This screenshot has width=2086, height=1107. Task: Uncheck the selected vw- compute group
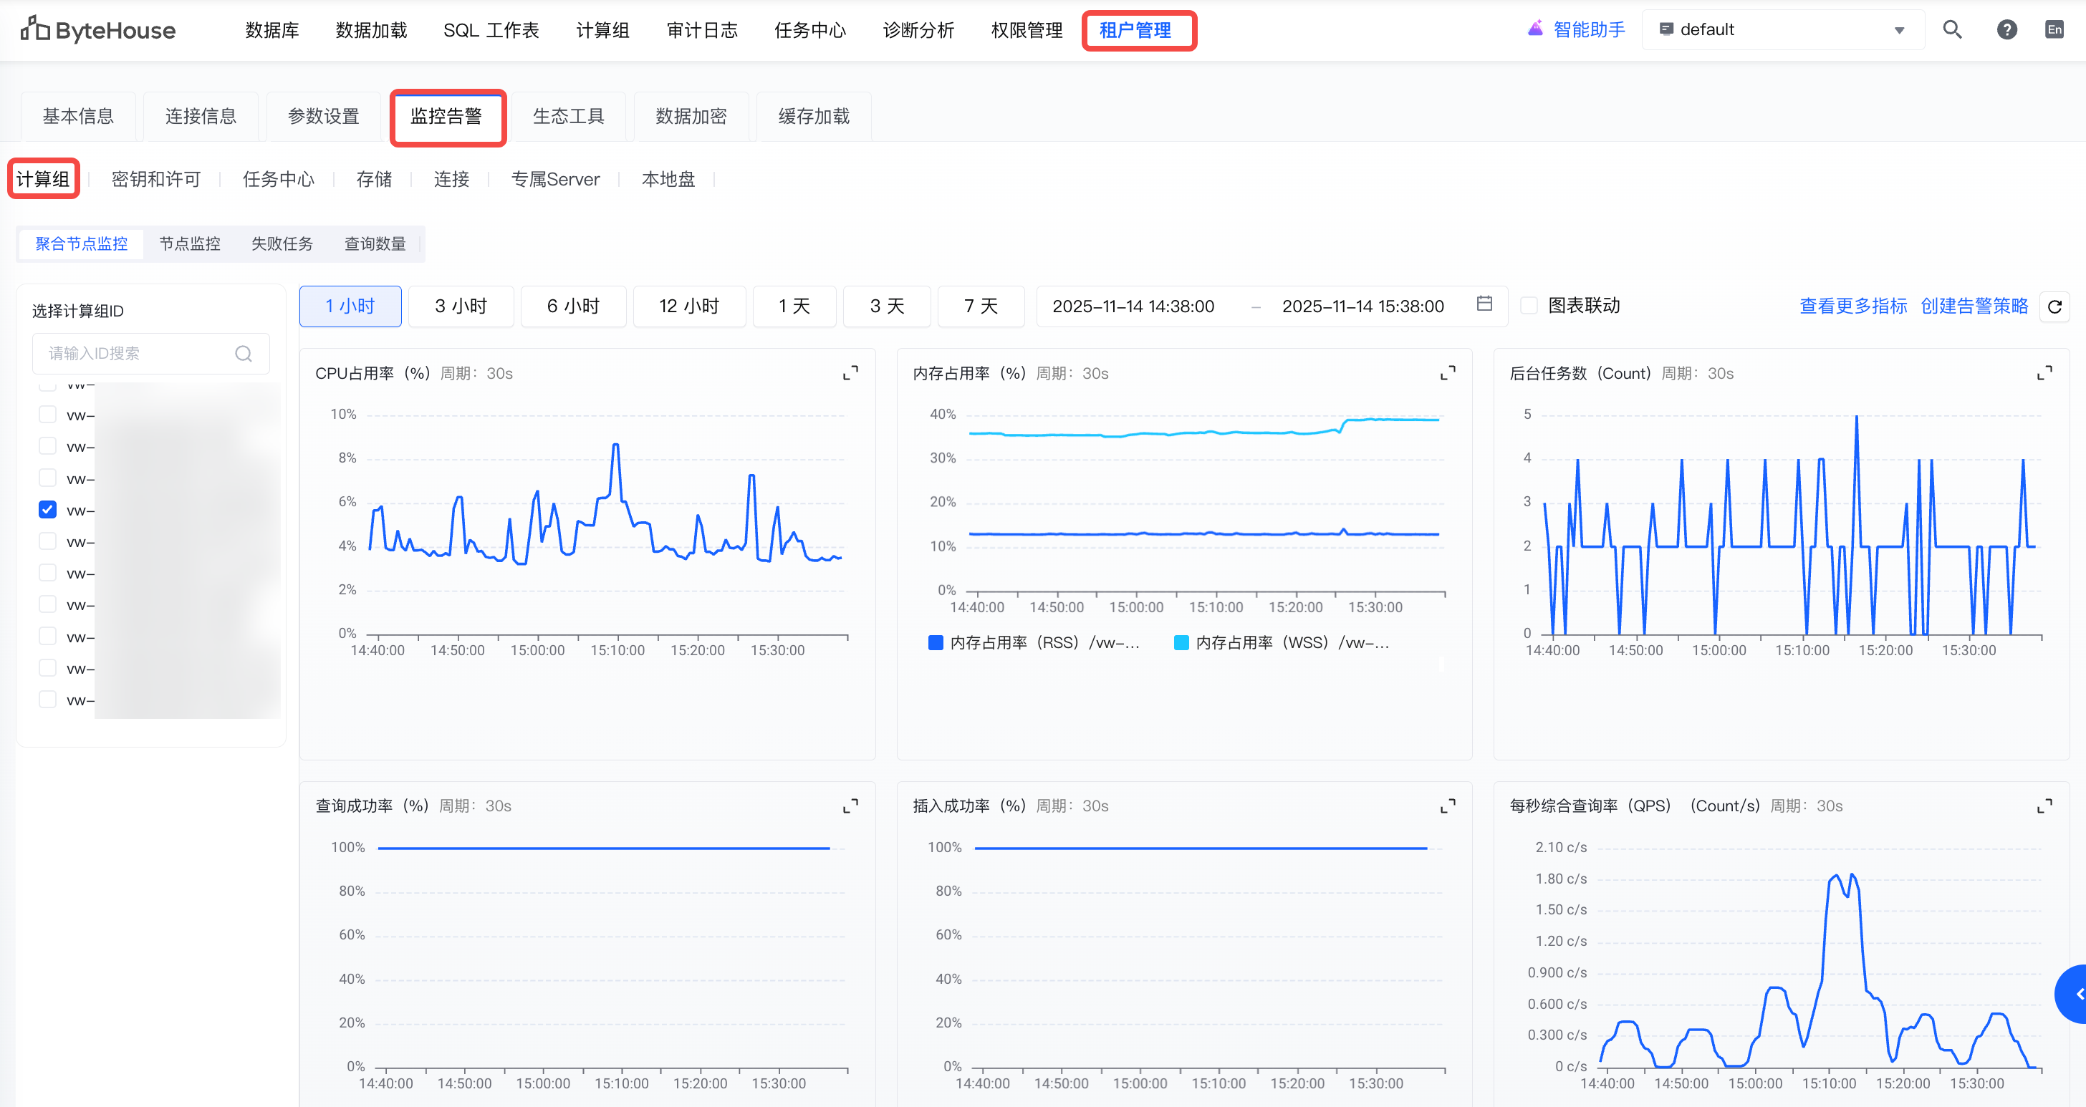pyautogui.click(x=48, y=510)
